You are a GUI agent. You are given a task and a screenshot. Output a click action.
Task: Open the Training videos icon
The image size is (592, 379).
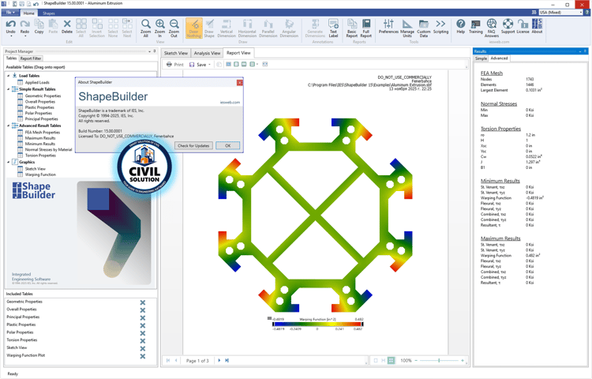coord(476,24)
